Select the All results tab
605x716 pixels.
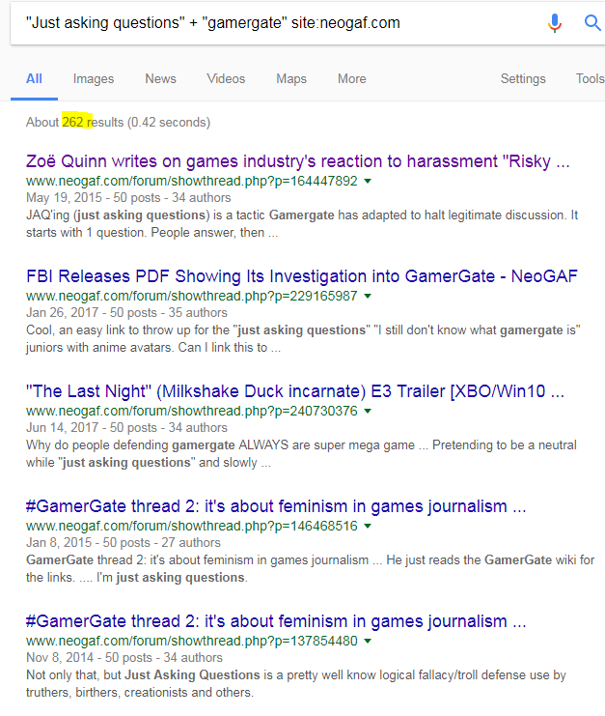pyautogui.click(x=34, y=78)
